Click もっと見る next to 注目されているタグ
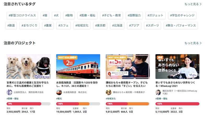Image resolution: width=209 pixels, height=116 pixels. (193, 4)
